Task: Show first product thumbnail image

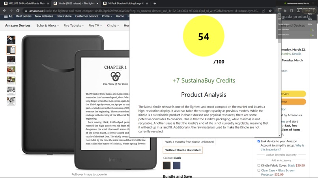Action: click(11, 40)
